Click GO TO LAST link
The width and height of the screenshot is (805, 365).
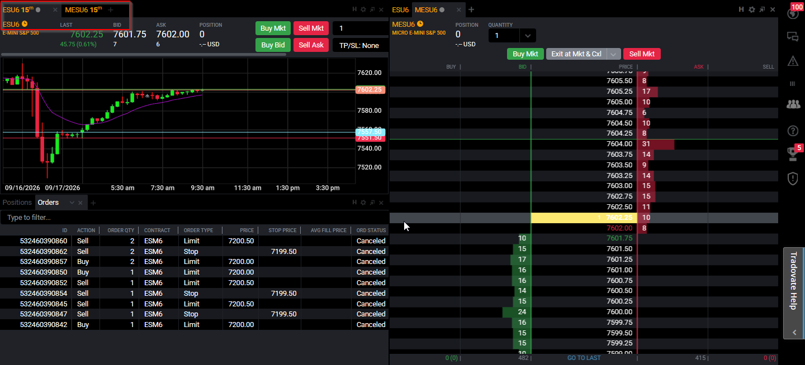[584, 358]
